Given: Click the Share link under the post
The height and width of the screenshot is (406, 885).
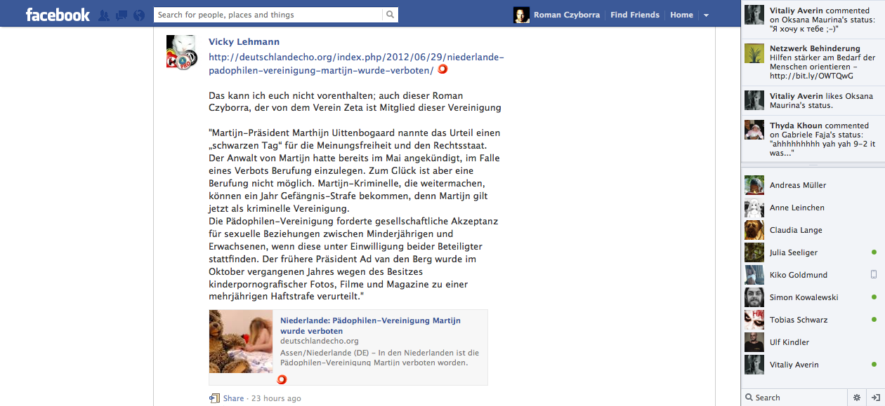Looking at the screenshot, I should coord(234,398).
